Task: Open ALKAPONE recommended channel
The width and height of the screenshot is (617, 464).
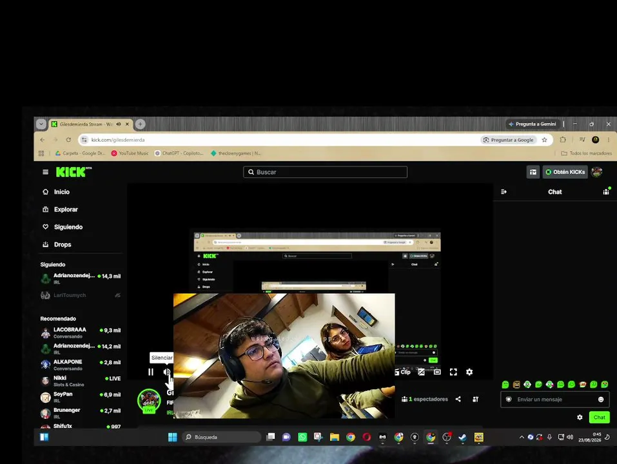Action: tap(81, 365)
